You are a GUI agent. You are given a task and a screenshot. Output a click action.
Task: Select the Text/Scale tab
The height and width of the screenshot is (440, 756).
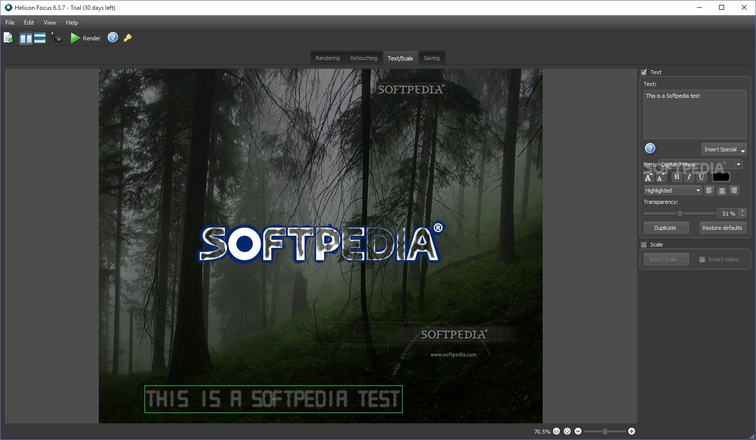click(x=400, y=58)
